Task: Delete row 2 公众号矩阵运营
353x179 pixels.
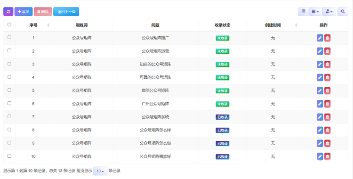Action: (x=327, y=51)
